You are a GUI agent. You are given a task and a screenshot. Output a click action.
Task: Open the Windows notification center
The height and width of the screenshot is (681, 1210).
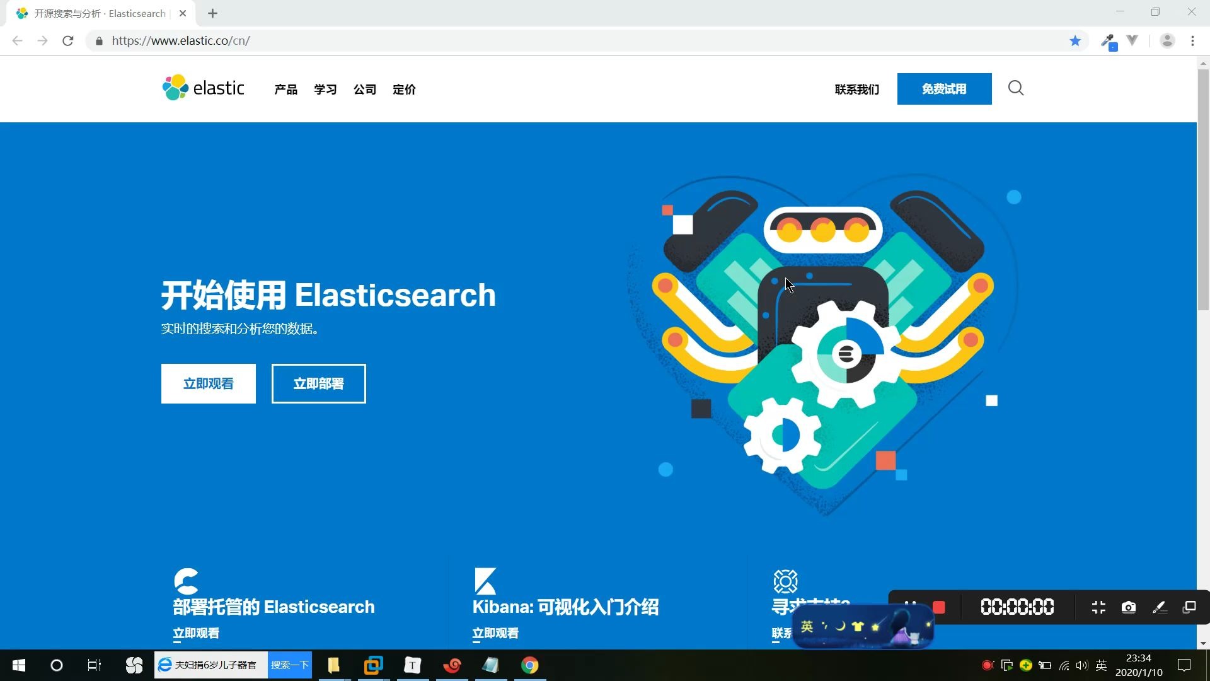point(1184,665)
